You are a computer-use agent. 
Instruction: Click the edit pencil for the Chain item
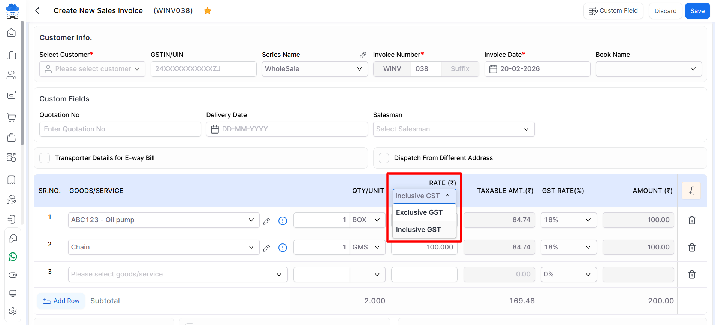point(266,248)
